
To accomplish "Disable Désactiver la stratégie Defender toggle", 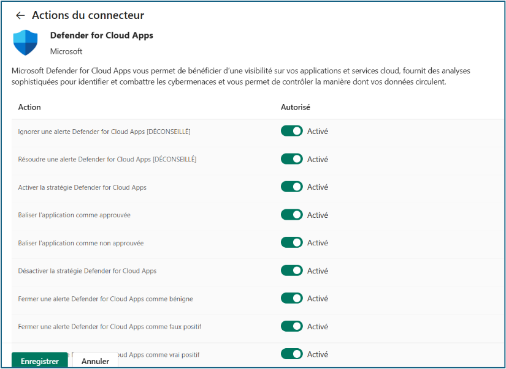I will coord(292,270).
